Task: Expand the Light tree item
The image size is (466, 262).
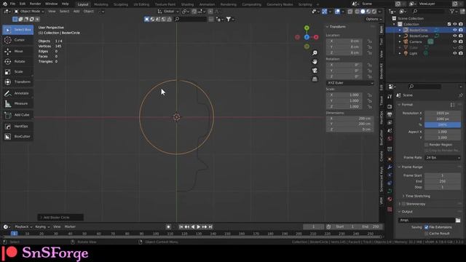Action: pyautogui.click(x=400, y=53)
